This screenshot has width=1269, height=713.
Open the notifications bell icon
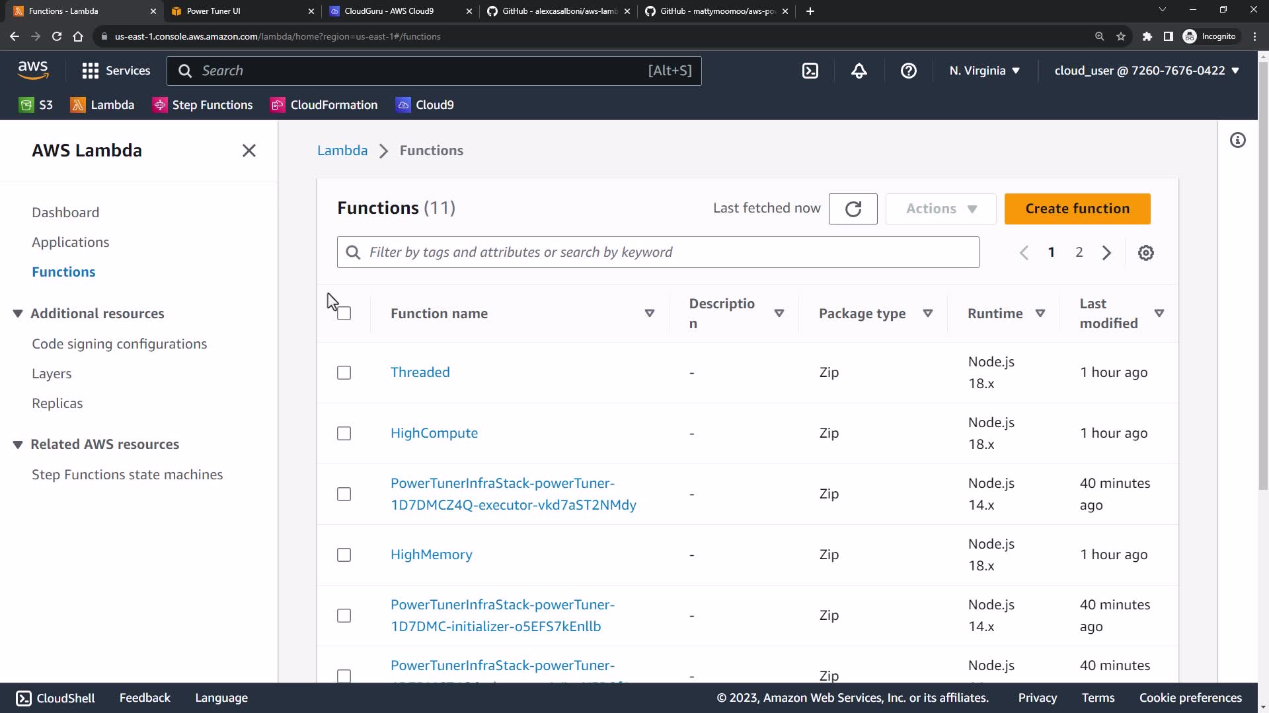click(x=859, y=71)
